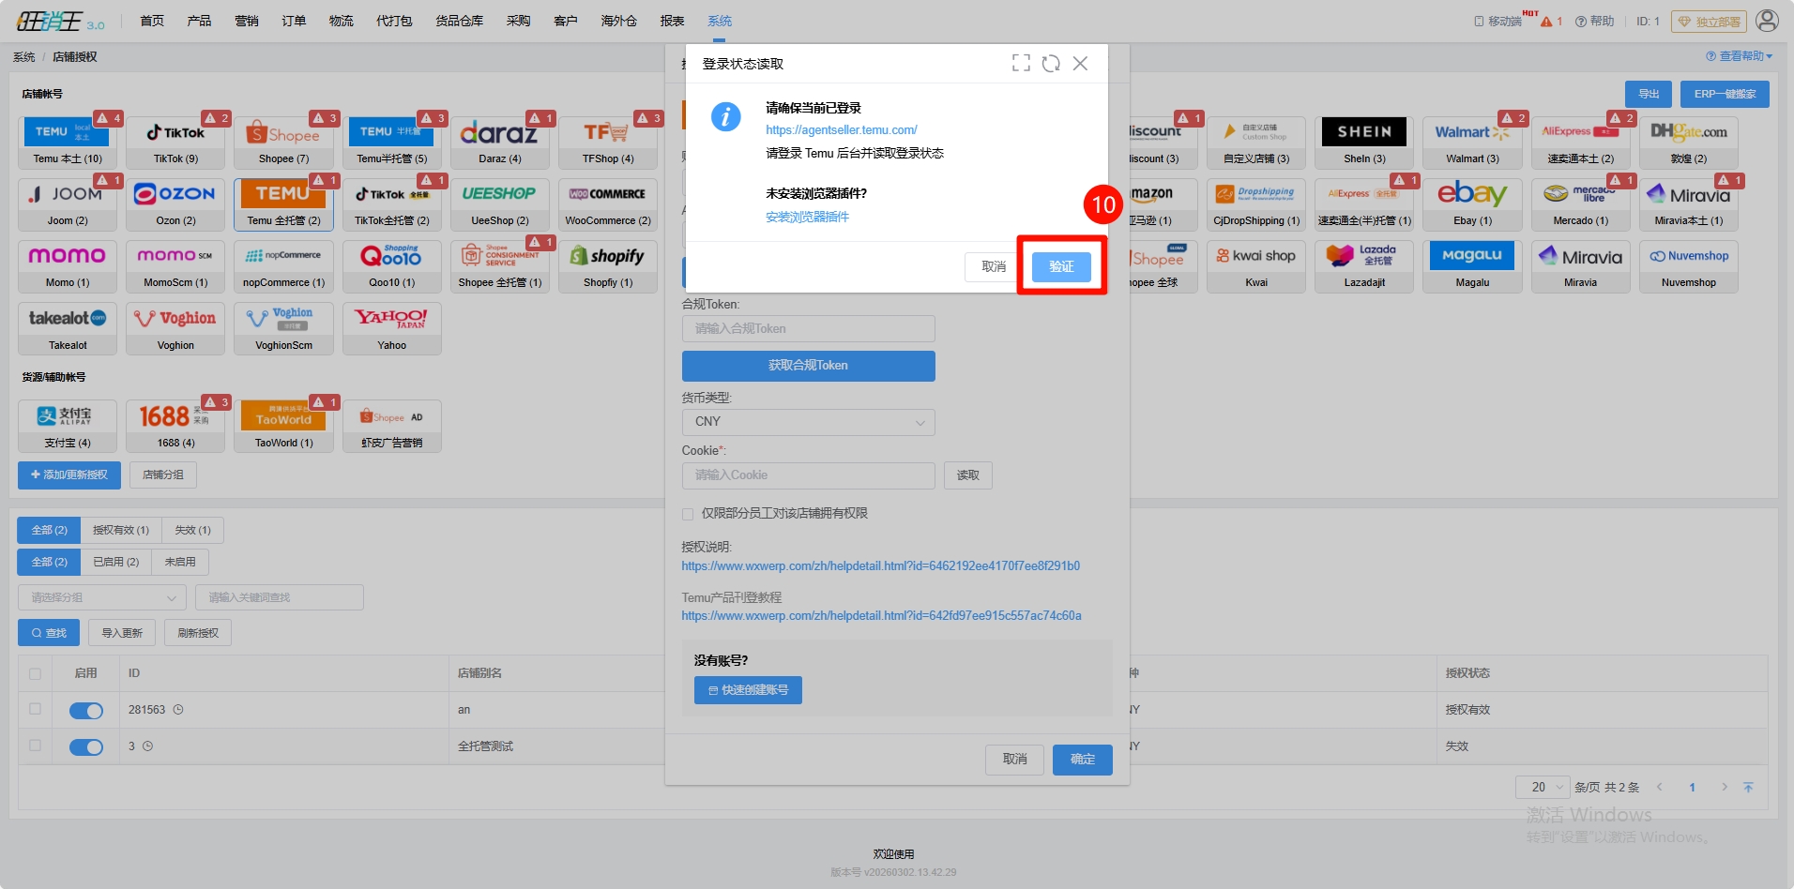Open the Daraz platform tile

(x=499, y=133)
